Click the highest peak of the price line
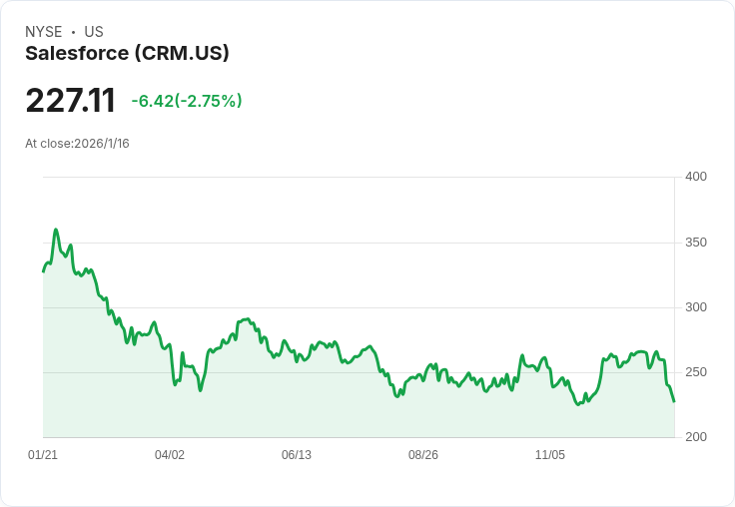The width and height of the screenshot is (735, 507). pos(56,230)
